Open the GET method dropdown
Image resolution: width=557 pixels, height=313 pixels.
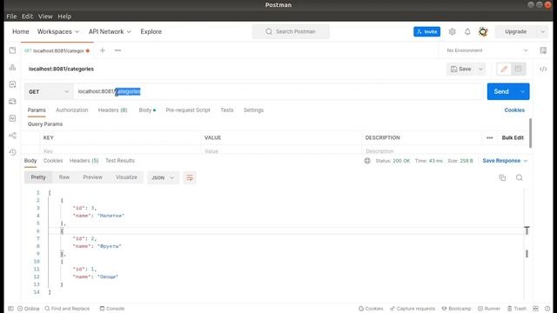coord(49,91)
